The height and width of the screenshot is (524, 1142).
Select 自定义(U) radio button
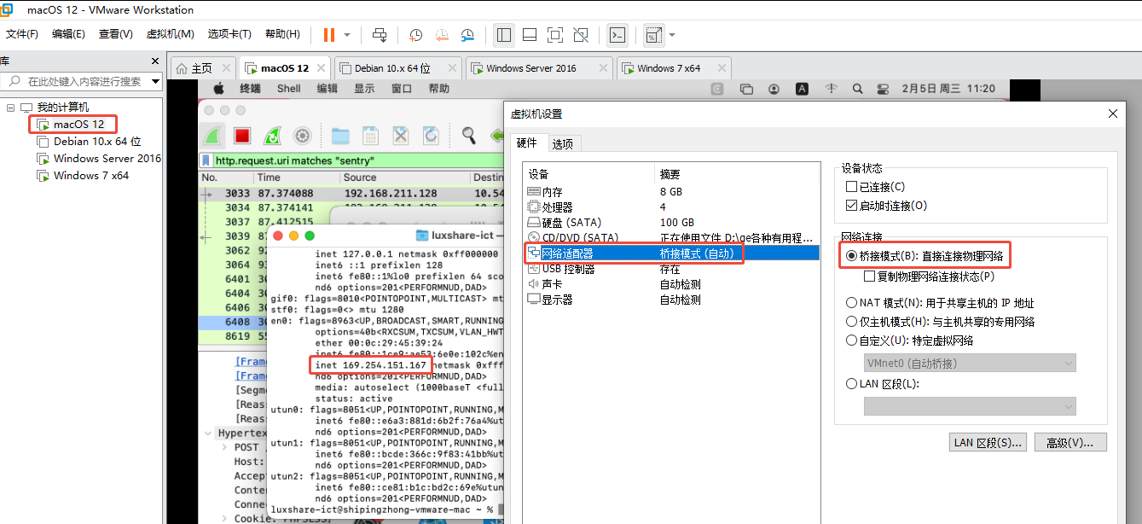[x=851, y=341]
